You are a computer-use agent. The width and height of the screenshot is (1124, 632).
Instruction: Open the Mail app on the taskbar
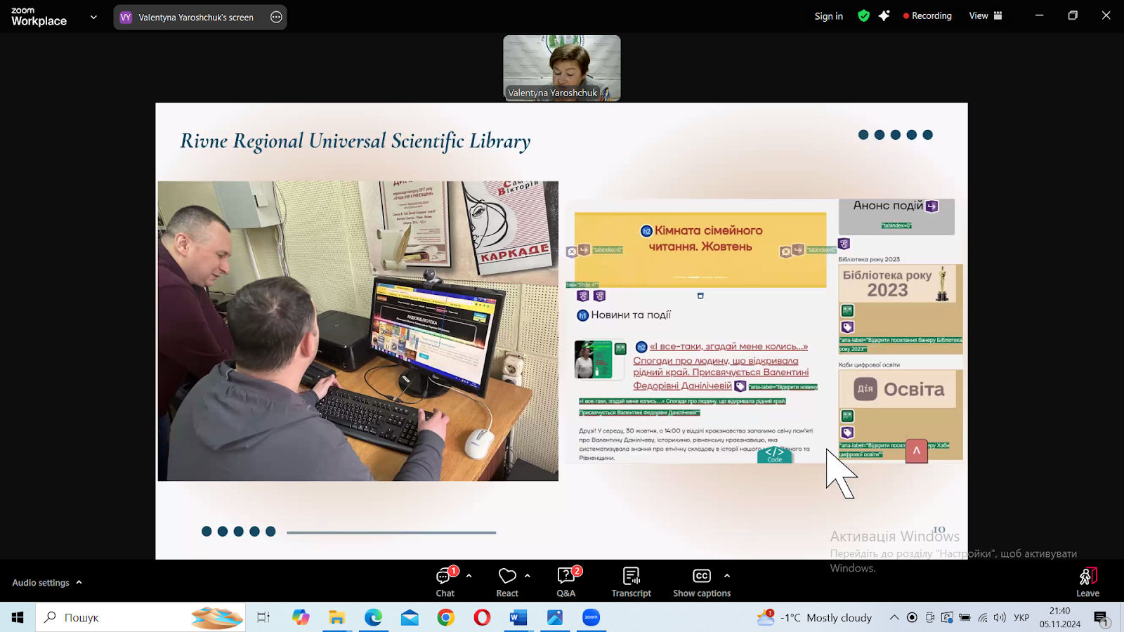click(410, 617)
